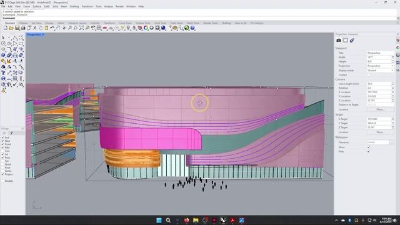Click the Undo arrow icon
Image resolution: width=400 pixels, height=225 pixels.
point(52,27)
